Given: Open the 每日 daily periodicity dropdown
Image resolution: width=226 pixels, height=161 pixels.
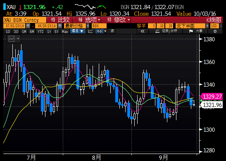Looking at the screenshot, I should click(78, 31).
